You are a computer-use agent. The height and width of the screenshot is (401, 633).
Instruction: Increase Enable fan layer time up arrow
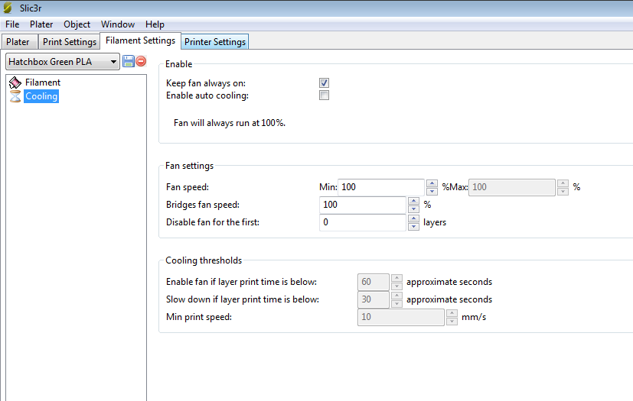point(396,278)
